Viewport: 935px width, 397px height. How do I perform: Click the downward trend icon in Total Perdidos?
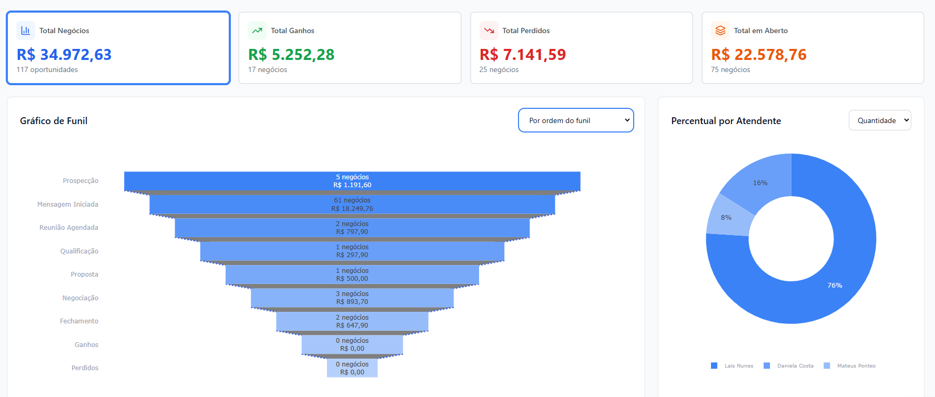[489, 30]
